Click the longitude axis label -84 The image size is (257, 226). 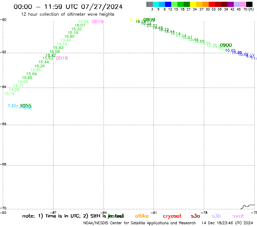(103, 213)
